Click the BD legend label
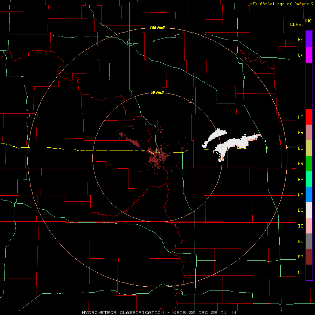Screen dimensions: 315x315 (x=300, y=148)
